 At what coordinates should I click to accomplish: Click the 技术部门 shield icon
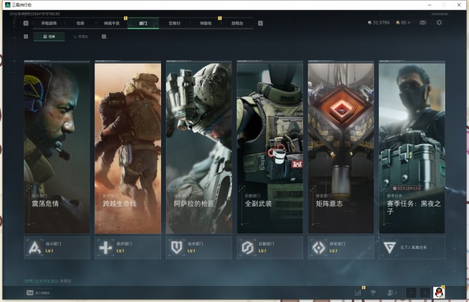(176, 247)
